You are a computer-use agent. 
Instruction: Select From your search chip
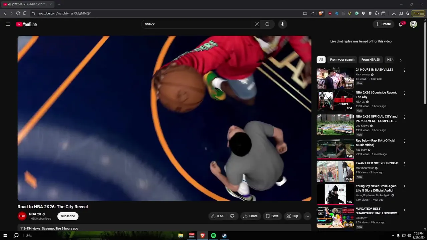click(x=342, y=60)
